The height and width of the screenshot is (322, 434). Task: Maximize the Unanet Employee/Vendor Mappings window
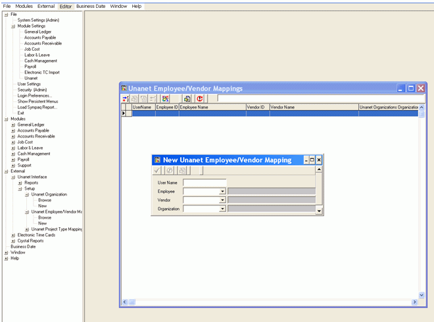point(411,88)
